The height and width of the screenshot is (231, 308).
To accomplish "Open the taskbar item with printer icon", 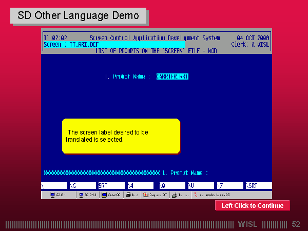I will (132, 195).
